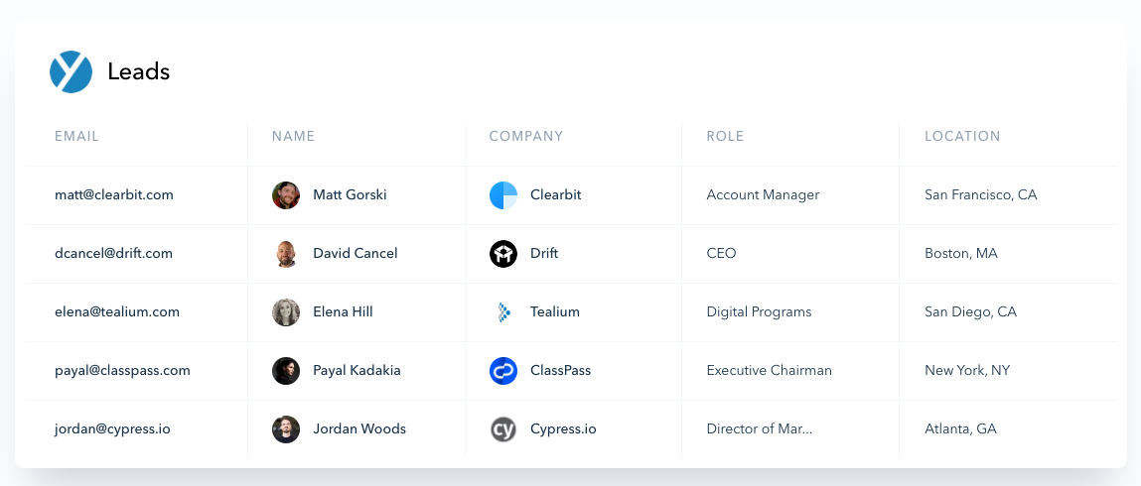Click the Cypress.io company logo icon
Image resolution: width=1141 pixels, height=486 pixels.
[503, 429]
